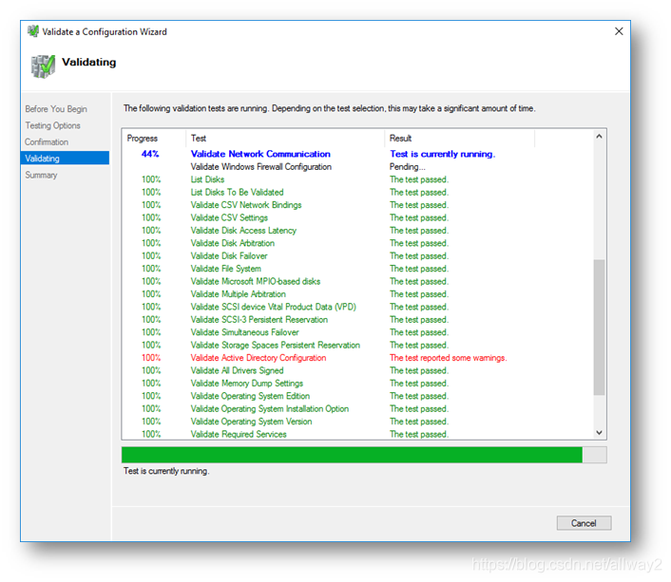Click the 44% progress value
Screen dimensions: 671x582
tap(150, 154)
